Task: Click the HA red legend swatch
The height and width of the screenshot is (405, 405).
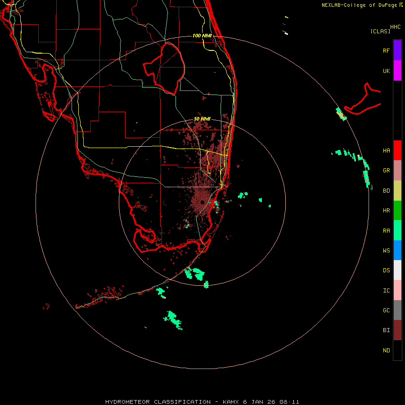Action: click(397, 150)
